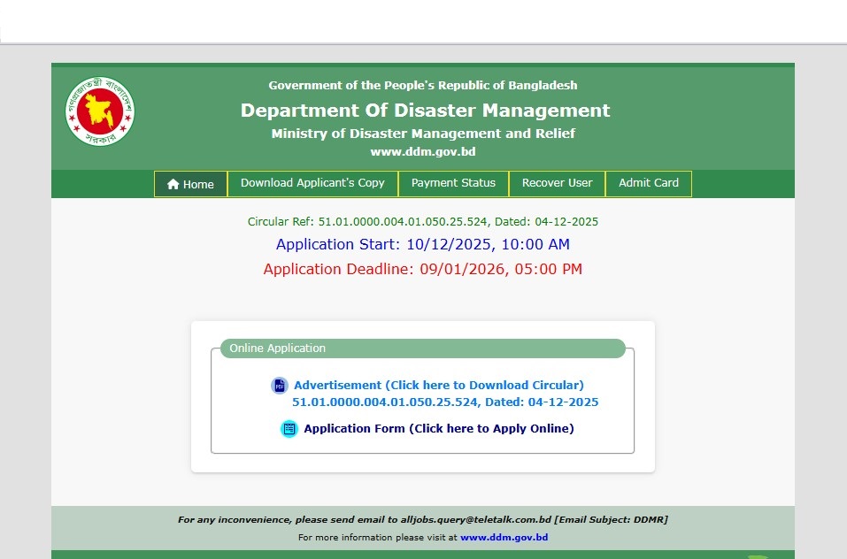Open the Download Applicant's Copy page

tap(312, 183)
